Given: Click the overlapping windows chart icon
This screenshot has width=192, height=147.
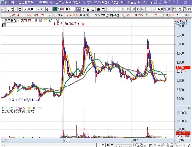Looking at the screenshot, I should [141, 145].
